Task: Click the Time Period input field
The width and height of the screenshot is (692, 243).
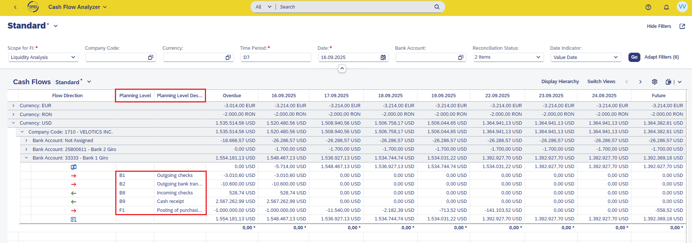Action: pos(275,58)
